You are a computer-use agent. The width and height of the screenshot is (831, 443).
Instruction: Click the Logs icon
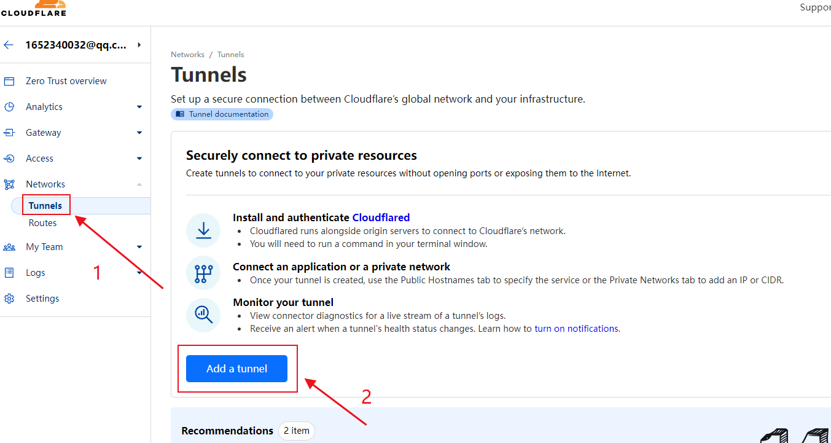(9, 273)
